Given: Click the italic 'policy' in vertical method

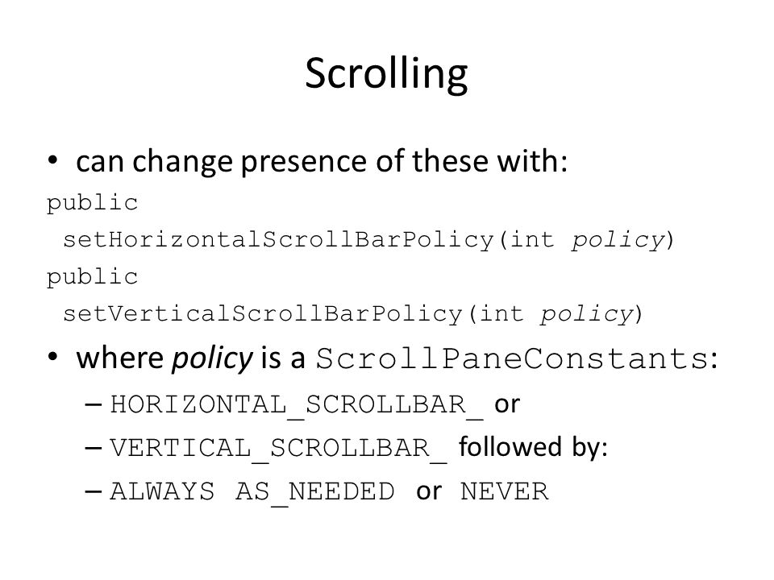Looking at the screenshot, I should [587, 315].
